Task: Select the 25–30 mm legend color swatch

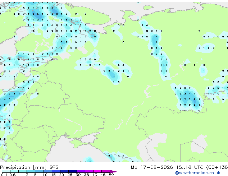Action: [72, 171]
